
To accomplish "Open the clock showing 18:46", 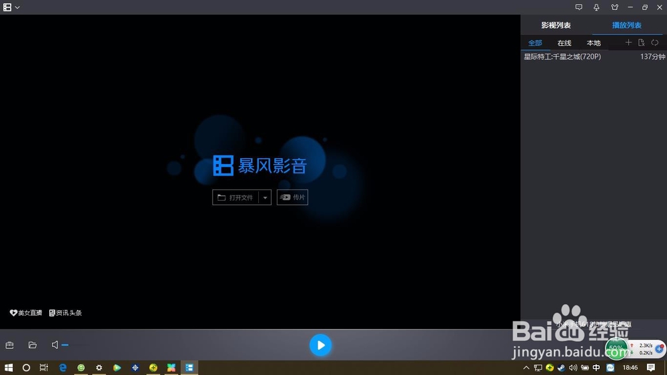I will (x=630, y=368).
